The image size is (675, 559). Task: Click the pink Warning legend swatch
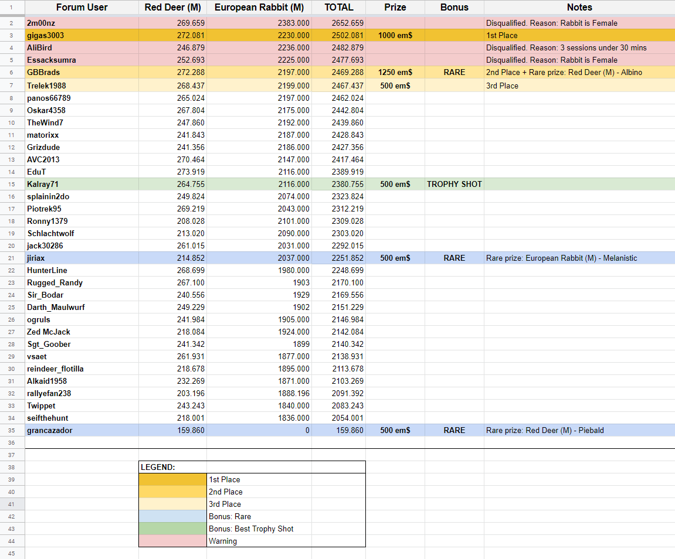click(x=172, y=541)
